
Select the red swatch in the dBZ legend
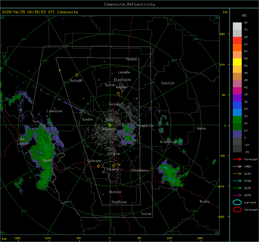coord(237,41)
